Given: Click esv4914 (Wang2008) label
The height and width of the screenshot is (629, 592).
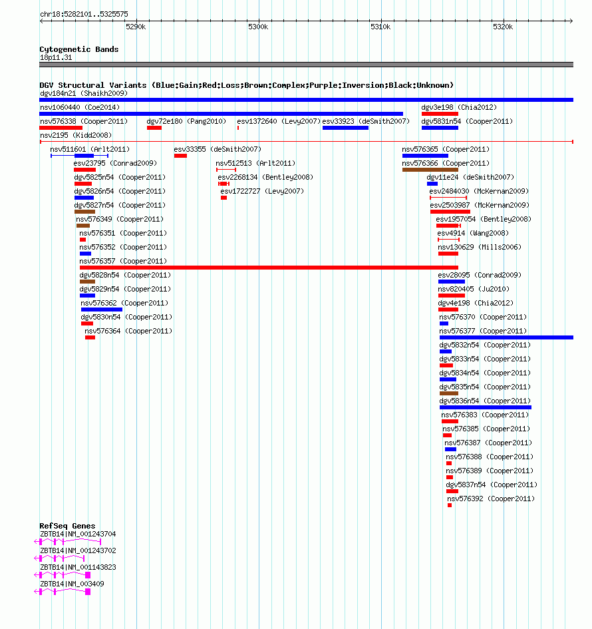Looking at the screenshot, I should 473,234.
